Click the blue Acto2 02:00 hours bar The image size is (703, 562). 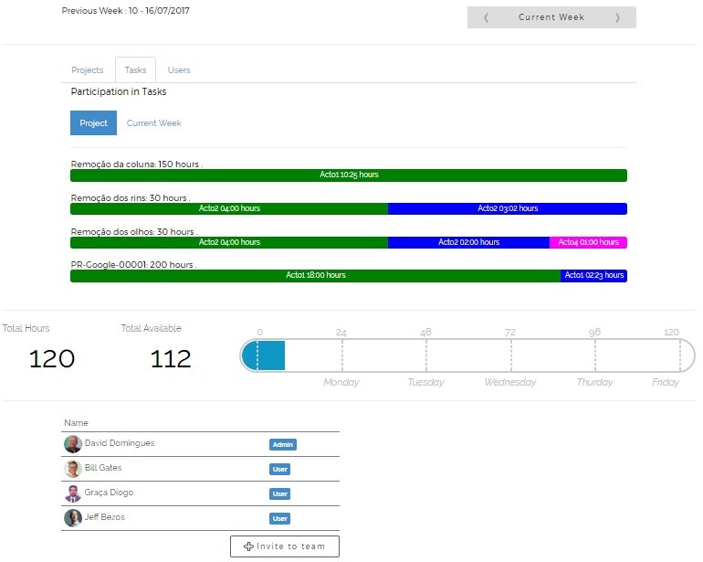468,242
